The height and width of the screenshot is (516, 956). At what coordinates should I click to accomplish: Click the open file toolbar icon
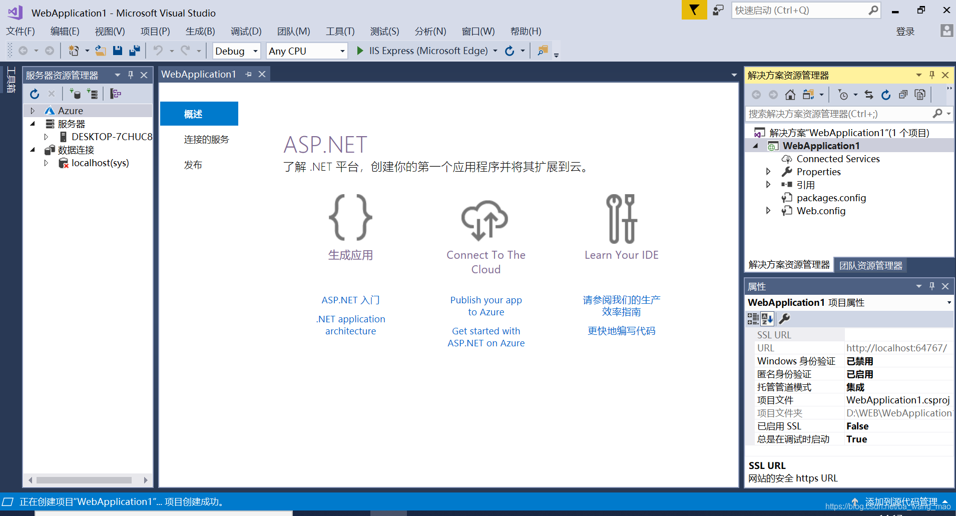click(101, 51)
